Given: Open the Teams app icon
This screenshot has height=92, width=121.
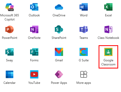Looking at the screenshot, I should point(84,29).
